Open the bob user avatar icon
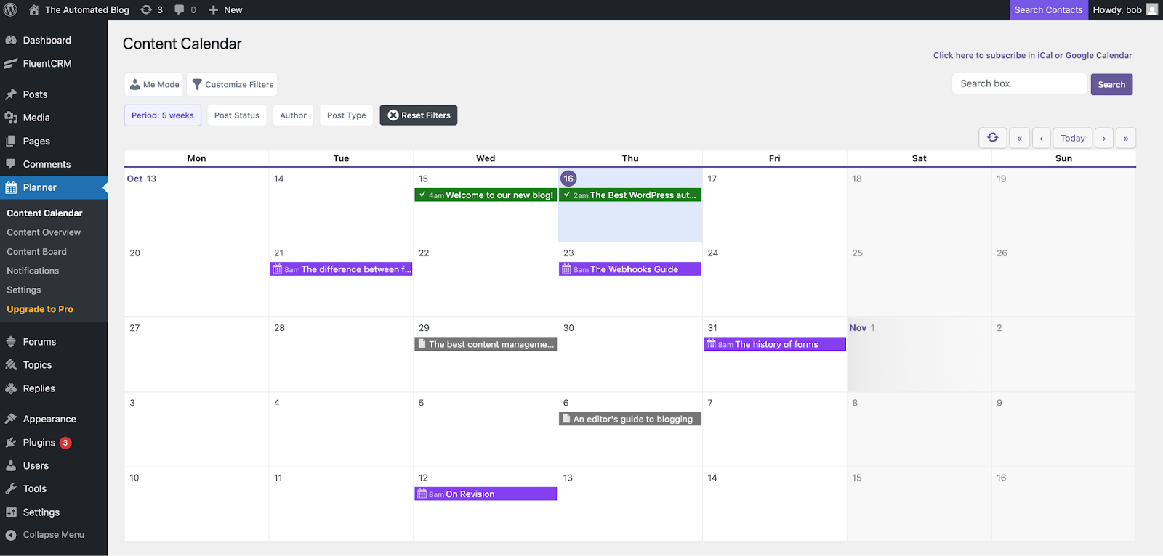The height and width of the screenshot is (556, 1163). click(x=1151, y=9)
